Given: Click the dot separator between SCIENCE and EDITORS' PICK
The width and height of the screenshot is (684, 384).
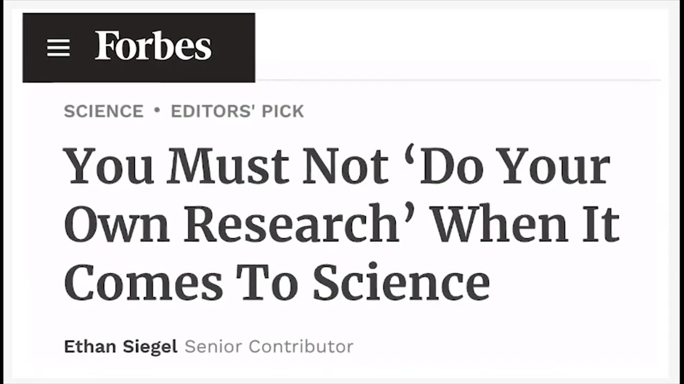Looking at the screenshot, I should click(157, 110).
